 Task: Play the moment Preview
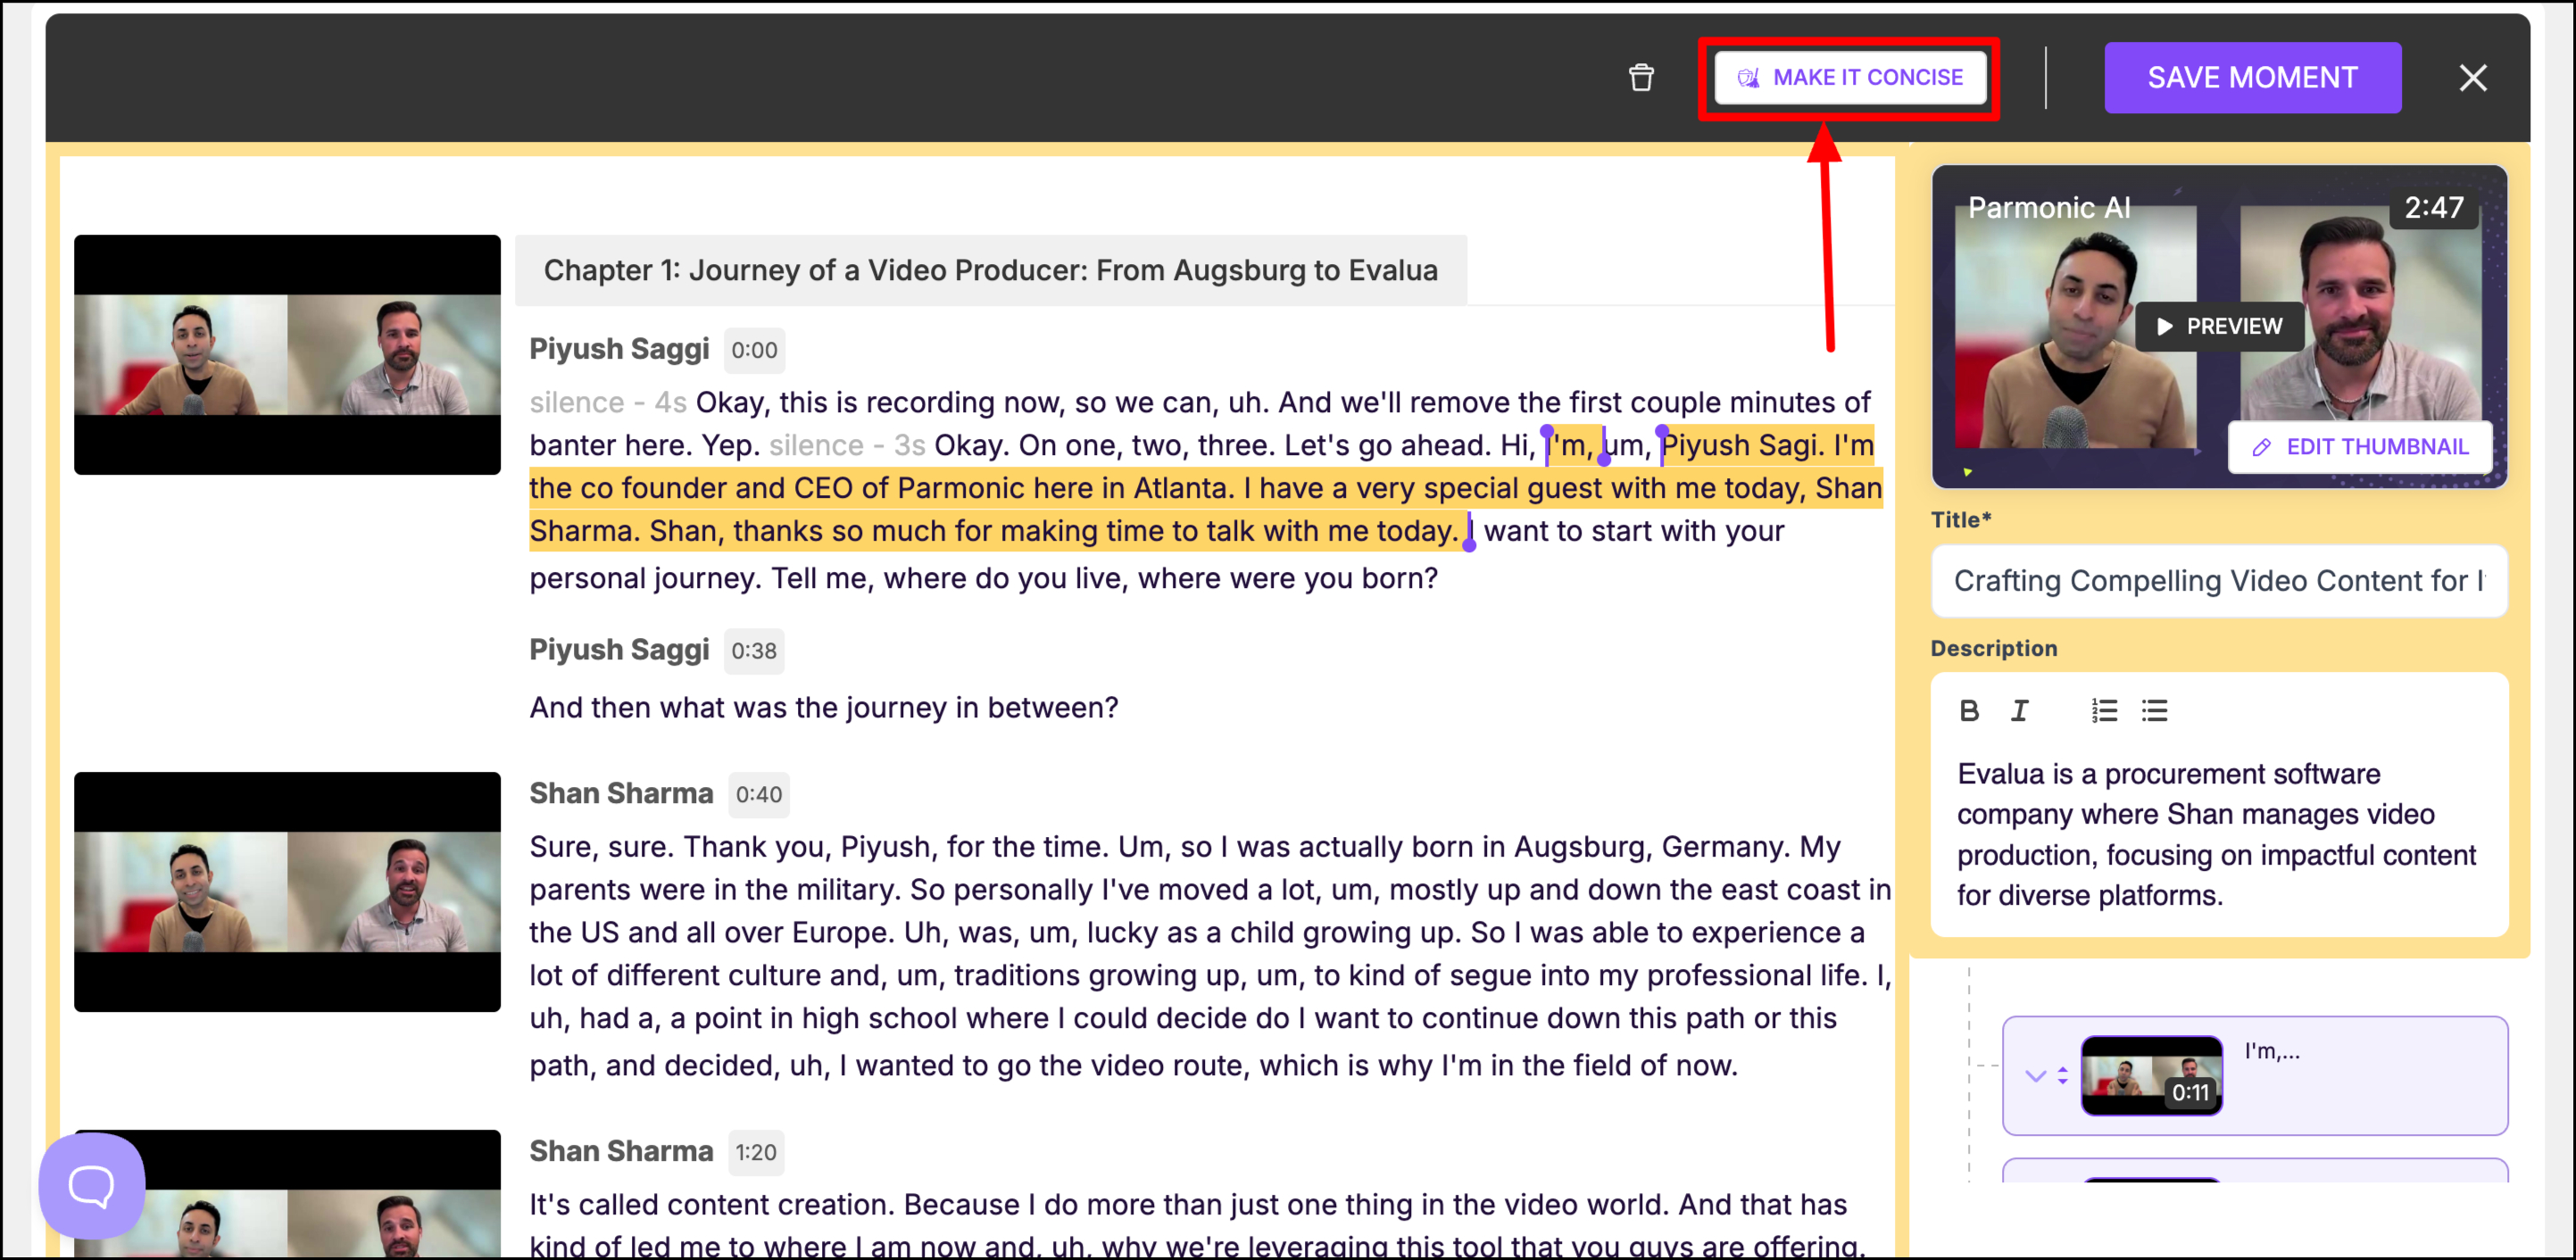click(x=2219, y=327)
